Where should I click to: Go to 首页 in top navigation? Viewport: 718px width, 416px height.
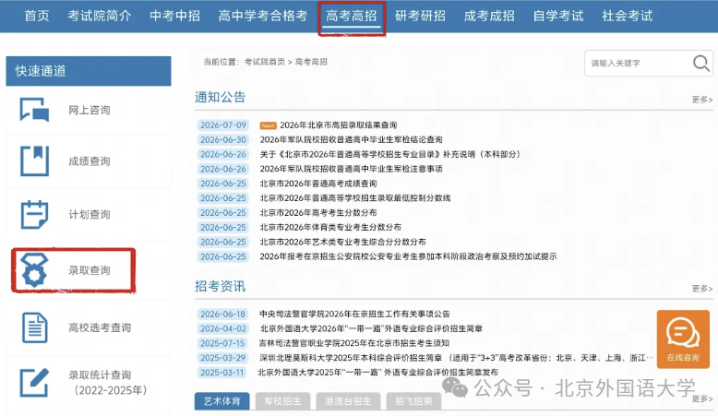point(37,16)
